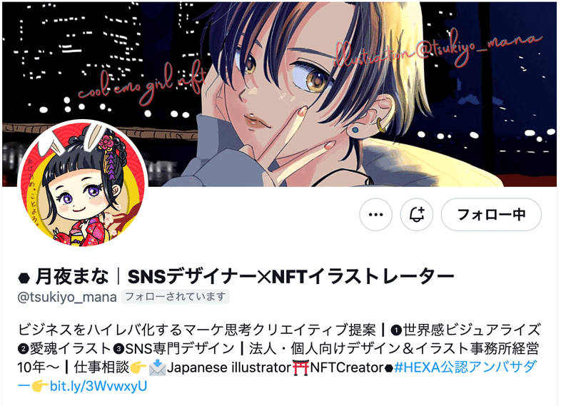571x406 pixels.
Task: Click the red torii gate emoji
Action: (300, 367)
